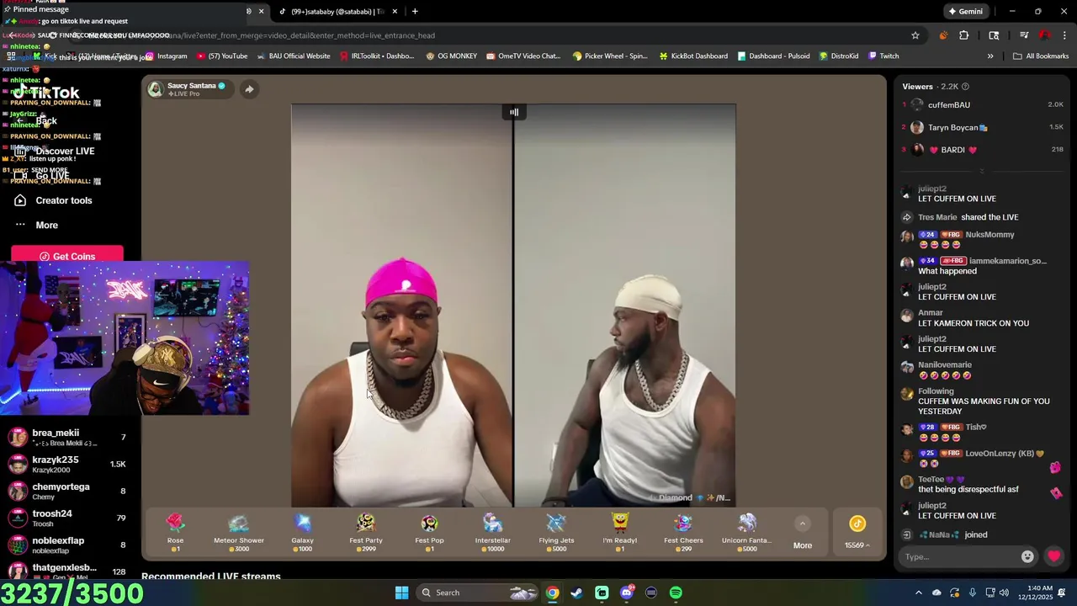This screenshot has width=1077, height=606.
Task: Open a new browser tab
Action: click(415, 11)
